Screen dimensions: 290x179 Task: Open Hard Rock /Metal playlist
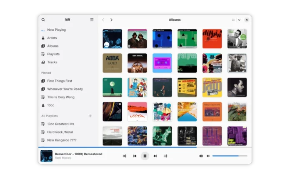pos(67,132)
